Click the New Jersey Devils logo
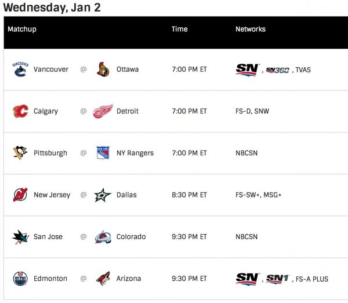The image size is (348, 303). [x=20, y=195]
